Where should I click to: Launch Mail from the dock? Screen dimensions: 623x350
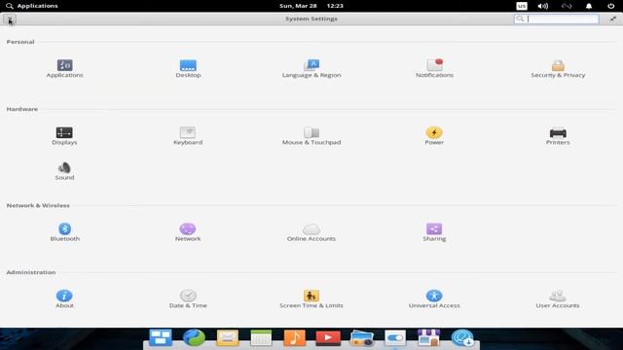pos(228,337)
